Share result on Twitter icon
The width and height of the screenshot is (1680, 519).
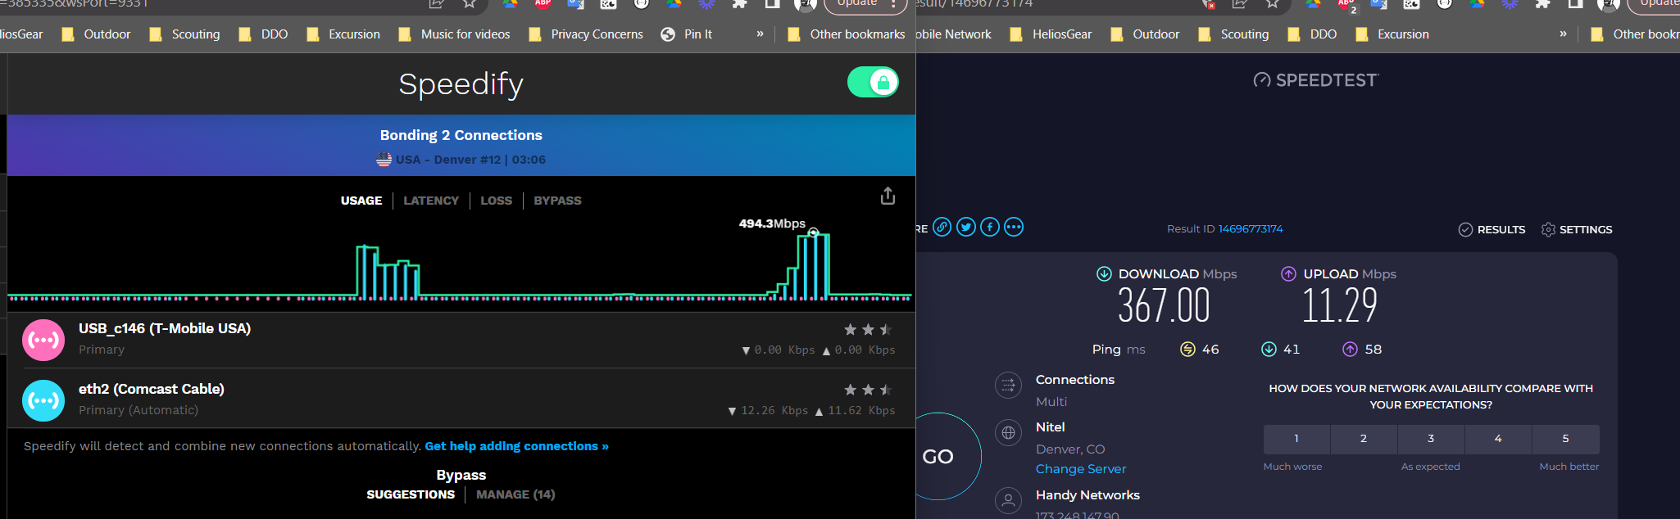point(966,227)
